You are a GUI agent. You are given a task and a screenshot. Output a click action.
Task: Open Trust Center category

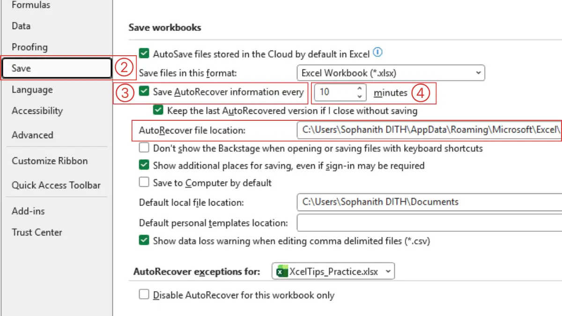(37, 232)
